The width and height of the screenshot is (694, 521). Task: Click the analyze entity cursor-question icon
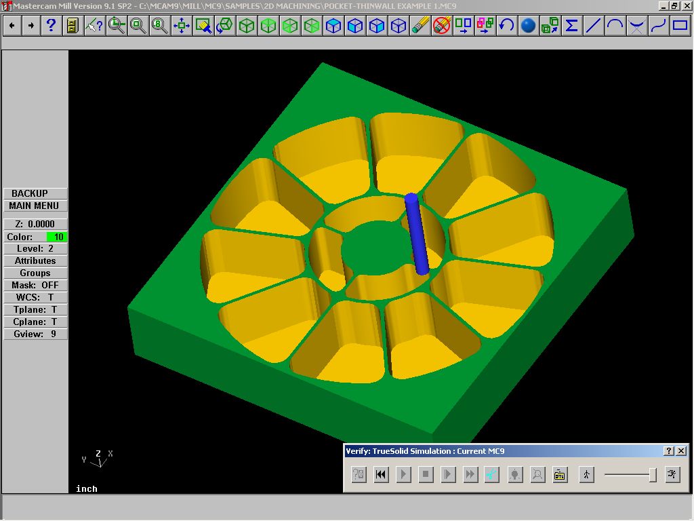coord(94,26)
